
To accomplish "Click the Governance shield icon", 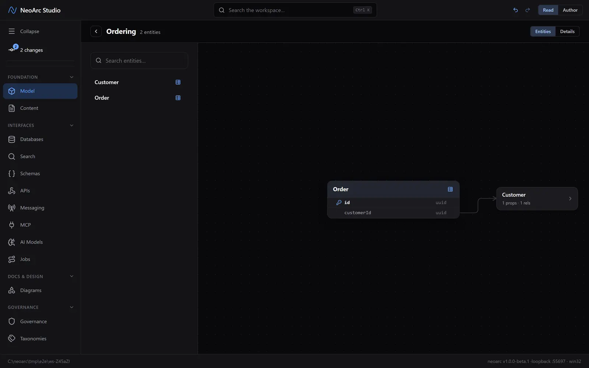I will point(12,321).
